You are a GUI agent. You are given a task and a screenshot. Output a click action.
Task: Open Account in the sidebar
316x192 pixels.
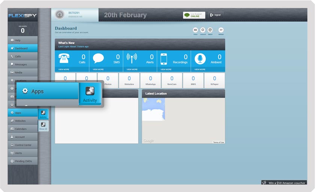coord(22,137)
